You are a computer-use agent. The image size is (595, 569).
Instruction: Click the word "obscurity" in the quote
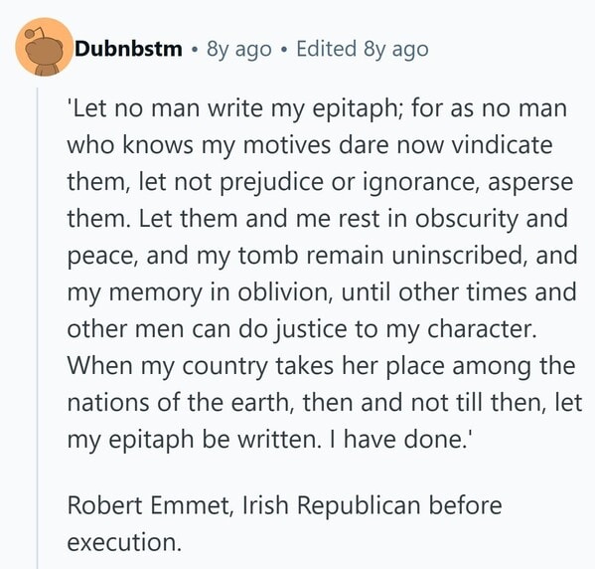coord(467,219)
